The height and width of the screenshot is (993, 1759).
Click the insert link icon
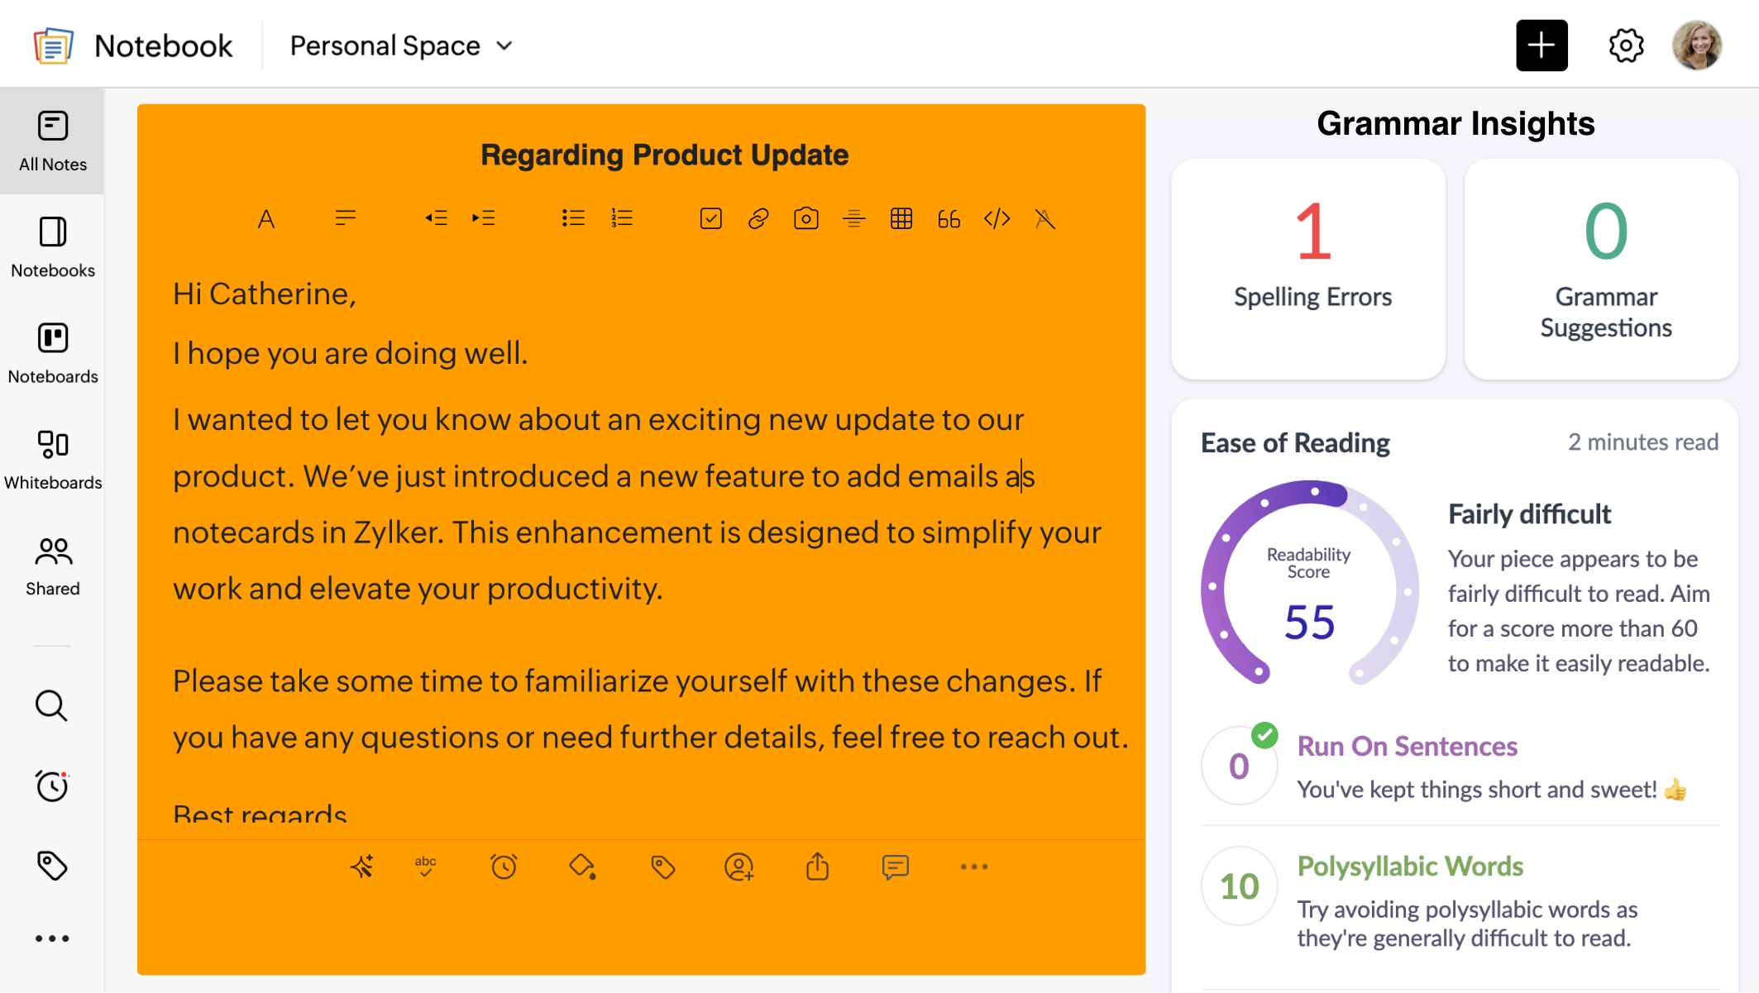click(758, 218)
